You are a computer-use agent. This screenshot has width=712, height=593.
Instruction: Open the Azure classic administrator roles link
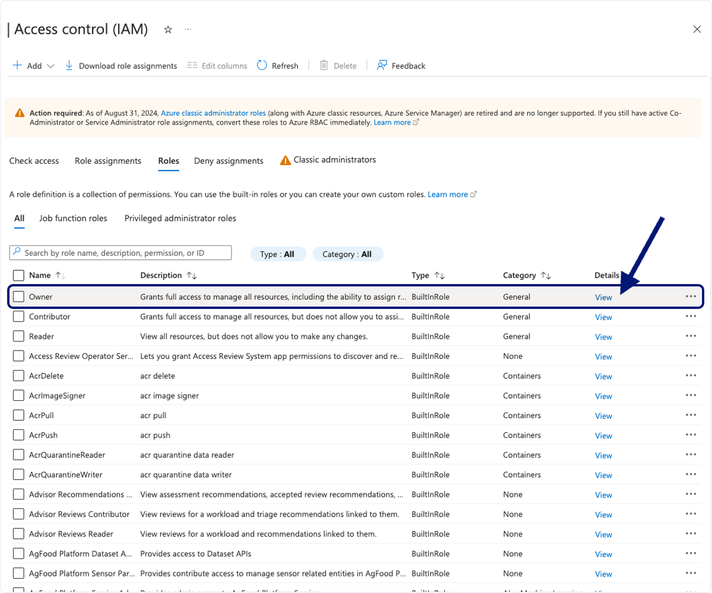pyautogui.click(x=214, y=113)
